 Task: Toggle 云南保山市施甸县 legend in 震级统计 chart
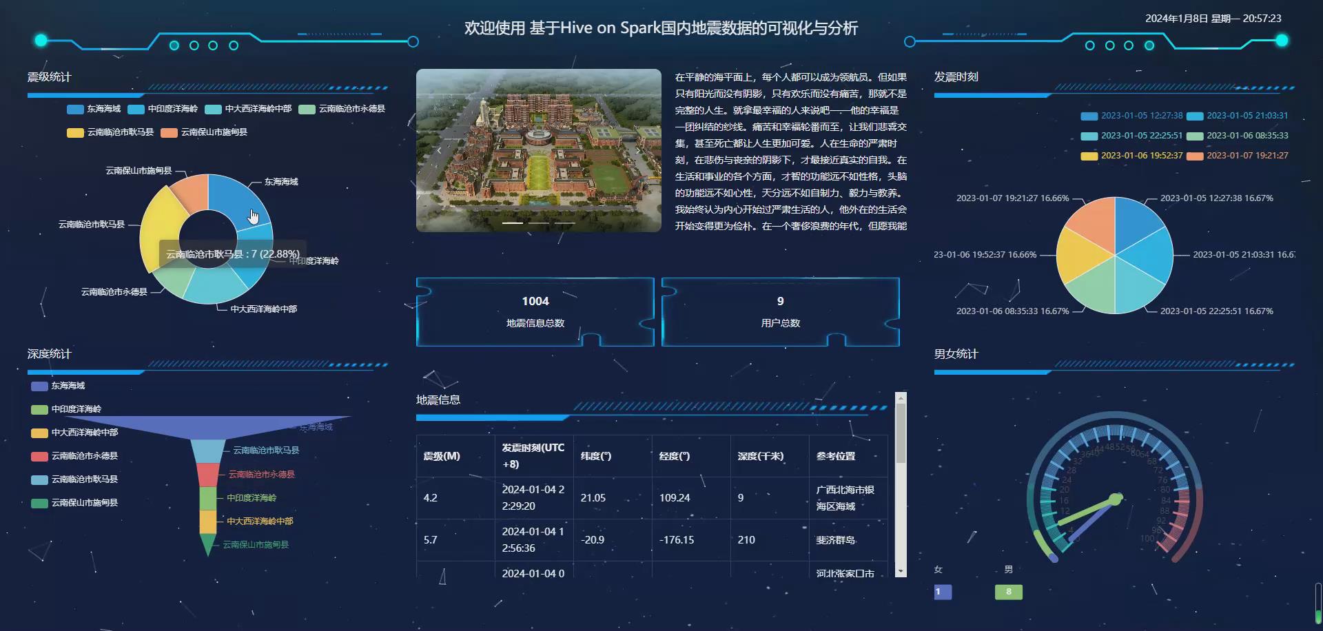click(x=204, y=132)
